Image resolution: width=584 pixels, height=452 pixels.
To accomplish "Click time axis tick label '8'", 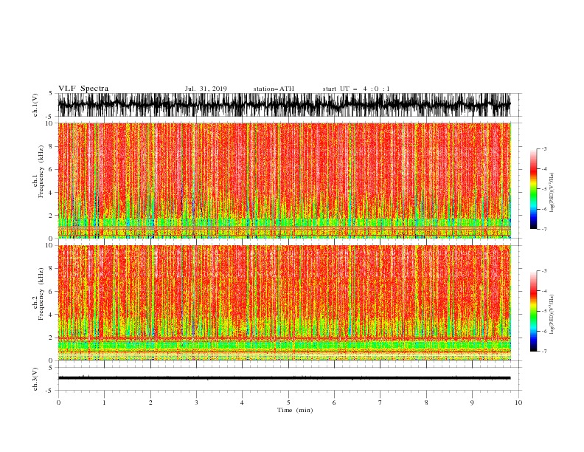I will pyautogui.click(x=426, y=403).
